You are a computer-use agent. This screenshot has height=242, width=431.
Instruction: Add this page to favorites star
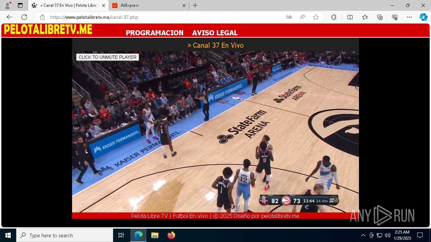click(316, 17)
